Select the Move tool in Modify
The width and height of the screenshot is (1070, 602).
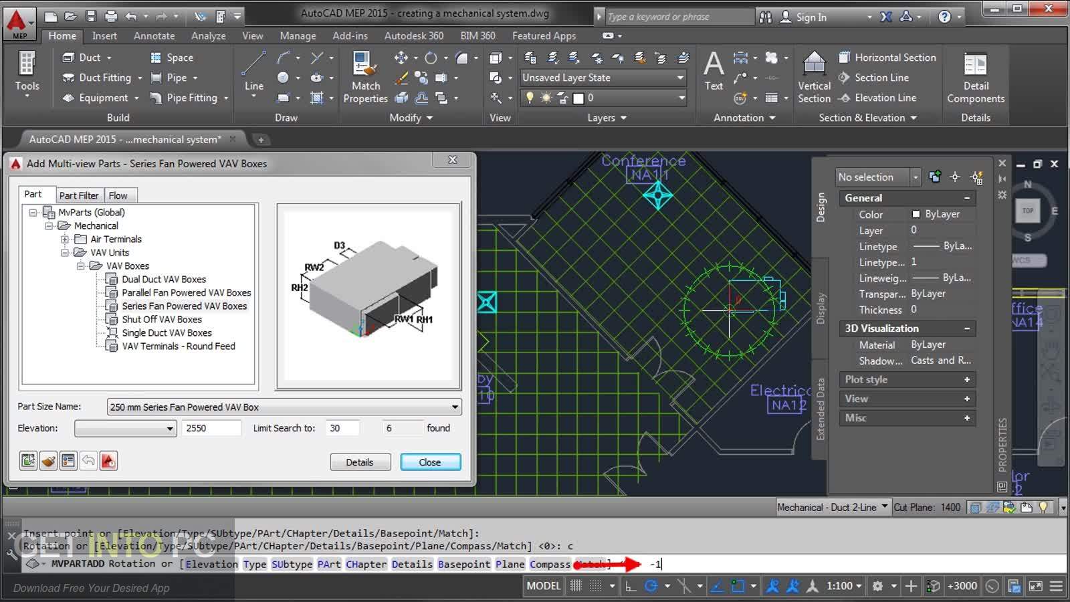coord(401,58)
